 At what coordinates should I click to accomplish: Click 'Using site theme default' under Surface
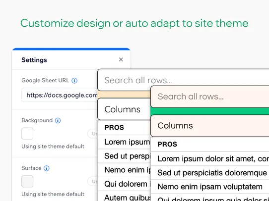tap(53, 194)
